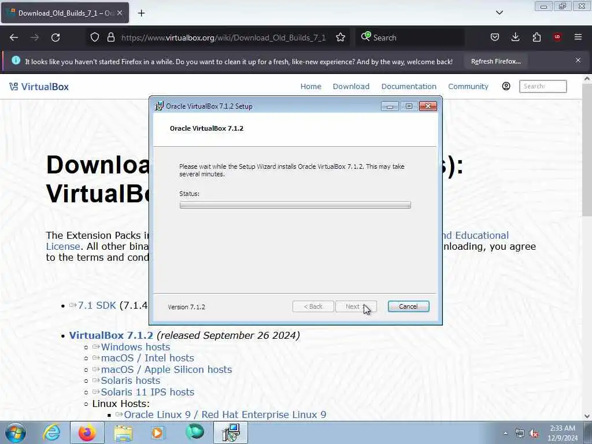This screenshot has width=592, height=444.
Task: Click the scrollbar up arrow
Action: (586, 79)
